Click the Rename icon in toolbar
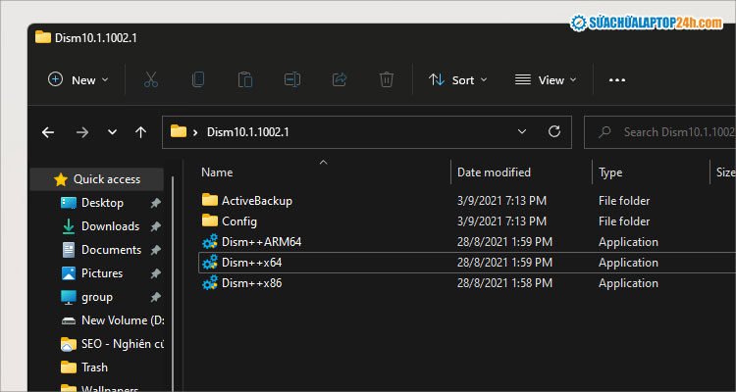Image resolution: width=736 pixels, height=392 pixels. 292,79
